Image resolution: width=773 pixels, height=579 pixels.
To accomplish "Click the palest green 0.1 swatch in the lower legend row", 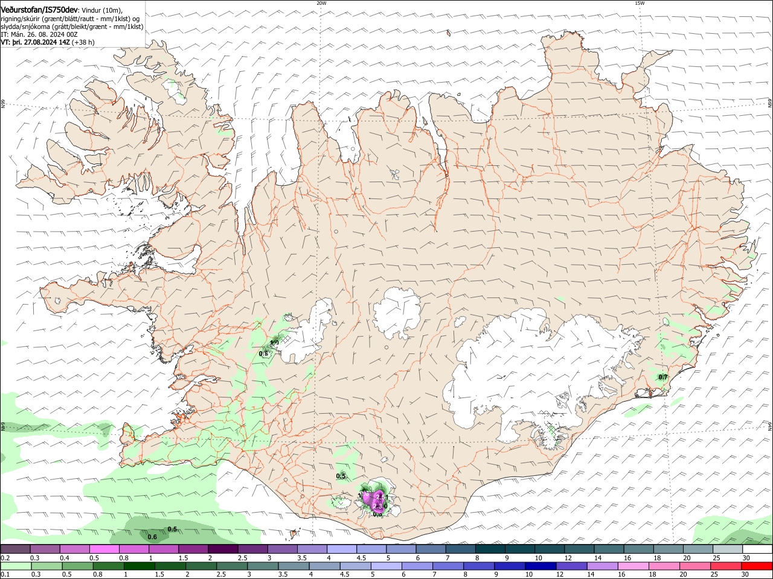I will (x=16, y=566).
